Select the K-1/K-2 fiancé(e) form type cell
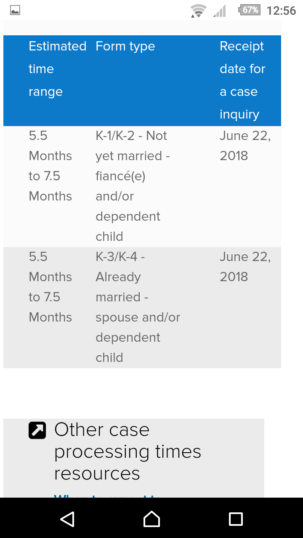Viewport: 303px width, 538px height. pyautogui.click(x=133, y=186)
